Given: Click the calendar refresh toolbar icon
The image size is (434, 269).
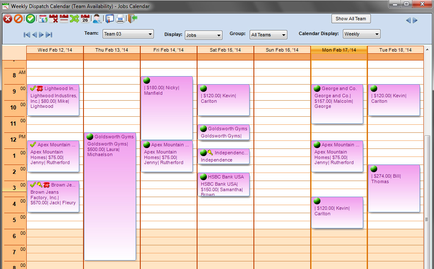Looking at the screenshot, I should pos(43,19).
